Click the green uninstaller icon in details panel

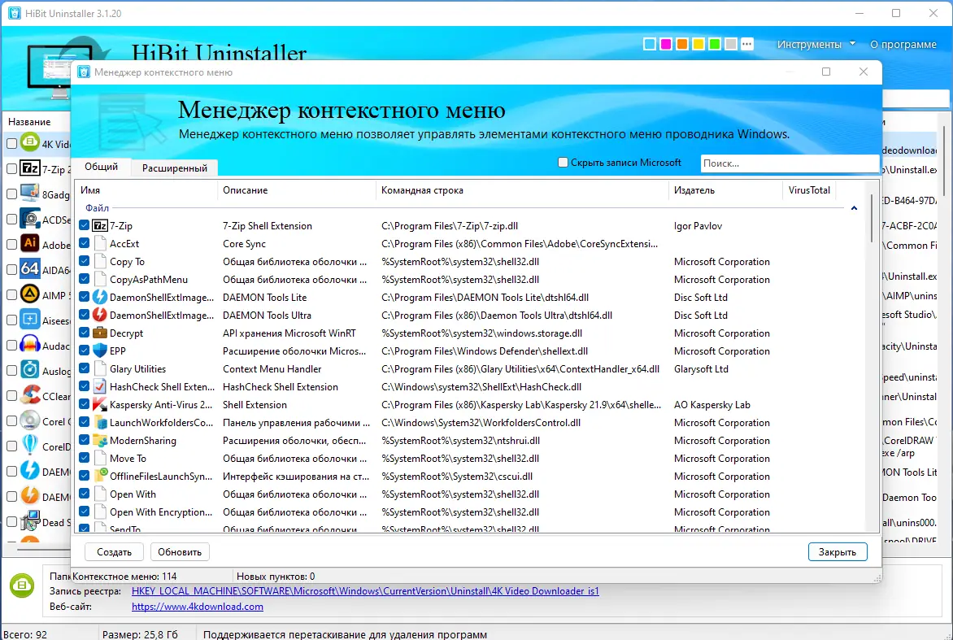[22, 586]
